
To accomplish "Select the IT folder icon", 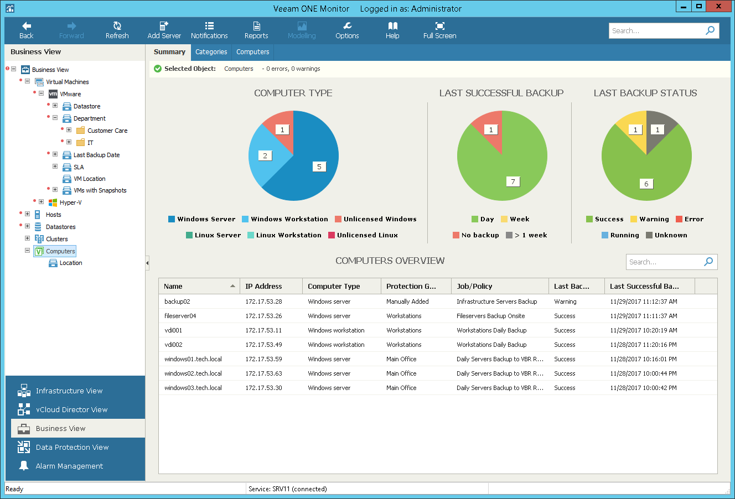I will click(81, 143).
